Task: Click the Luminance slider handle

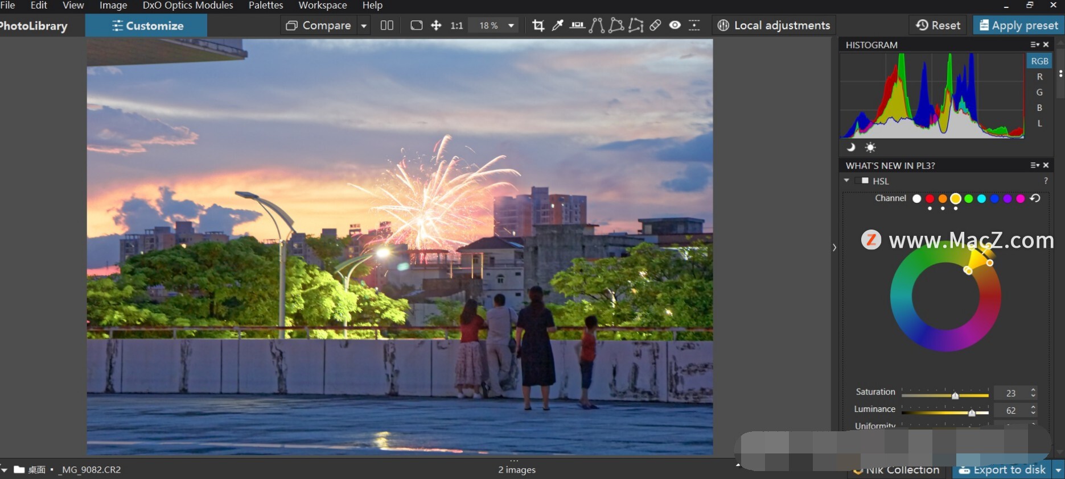Action: [972, 413]
